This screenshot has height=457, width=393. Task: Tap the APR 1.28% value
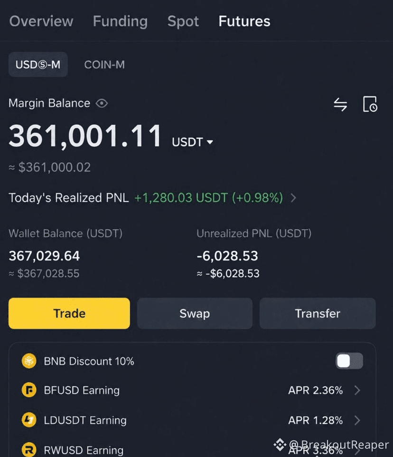point(315,420)
